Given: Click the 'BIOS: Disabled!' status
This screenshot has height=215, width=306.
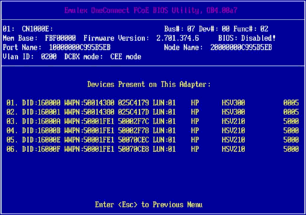Looking at the screenshot, I should (x=247, y=38).
